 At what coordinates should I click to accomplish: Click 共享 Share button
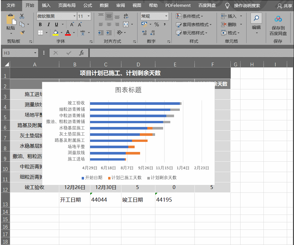point(285,6)
